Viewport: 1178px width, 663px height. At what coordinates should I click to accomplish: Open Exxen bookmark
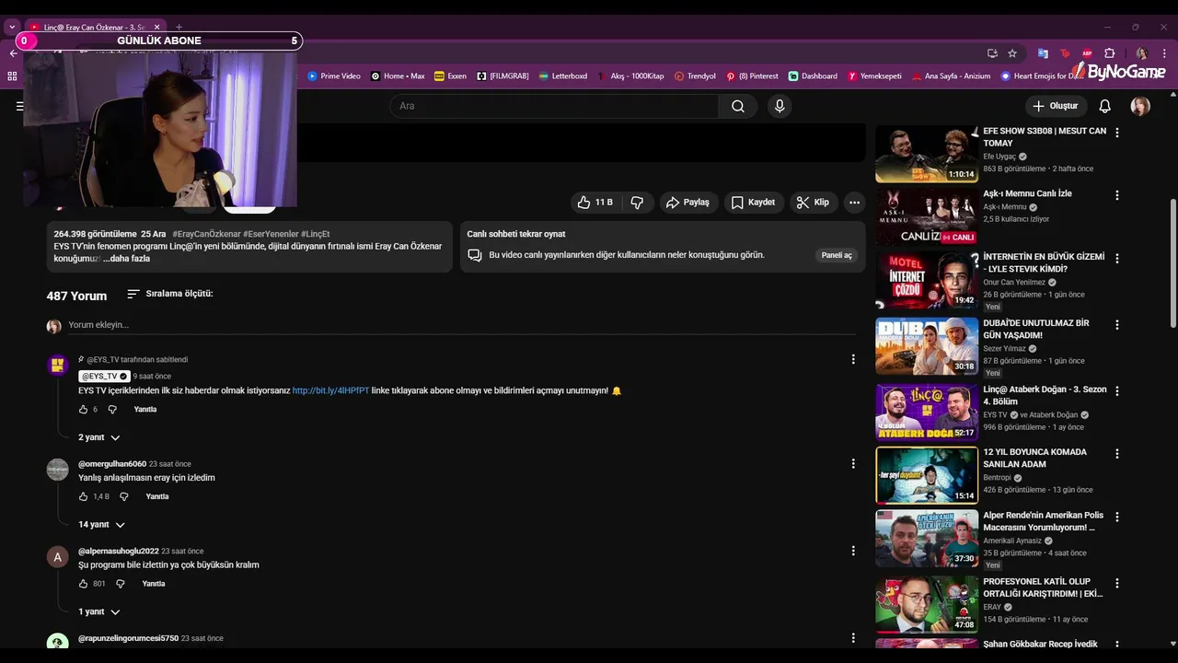click(450, 76)
